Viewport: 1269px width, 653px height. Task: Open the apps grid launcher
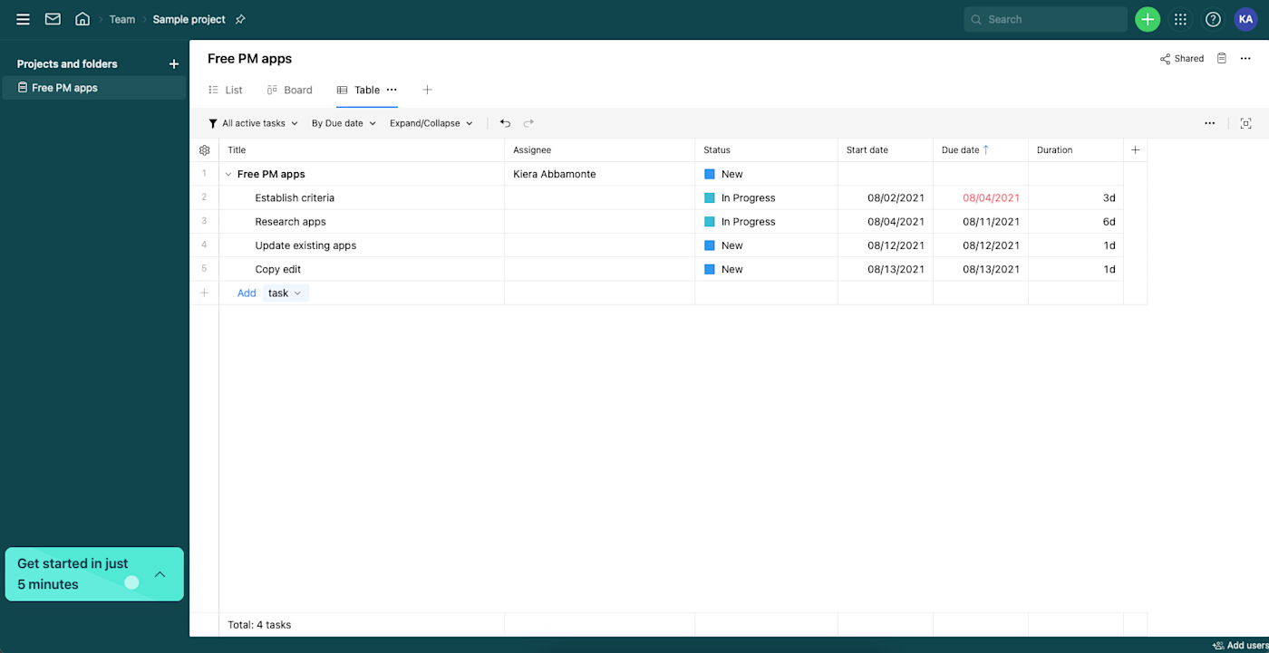click(1180, 19)
